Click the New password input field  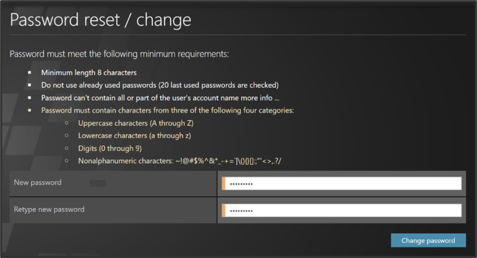pyautogui.click(x=342, y=183)
